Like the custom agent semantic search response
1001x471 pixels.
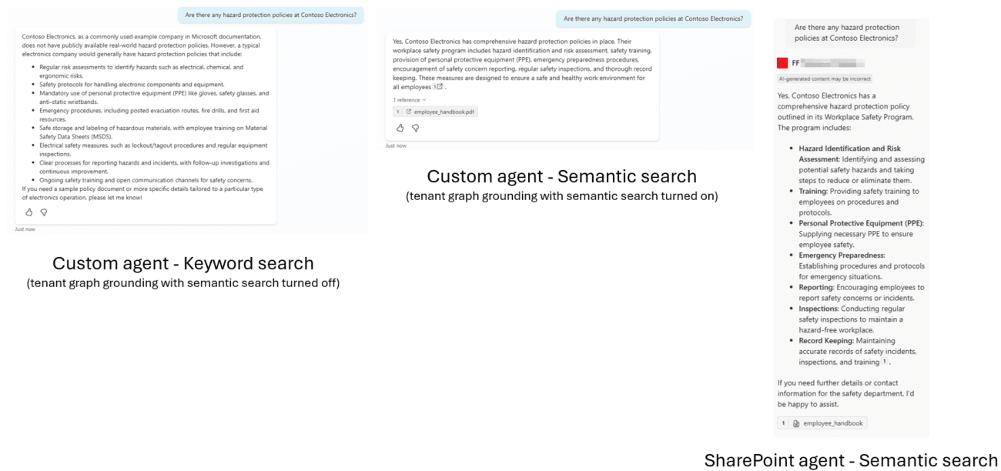click(x=400, y=128)
